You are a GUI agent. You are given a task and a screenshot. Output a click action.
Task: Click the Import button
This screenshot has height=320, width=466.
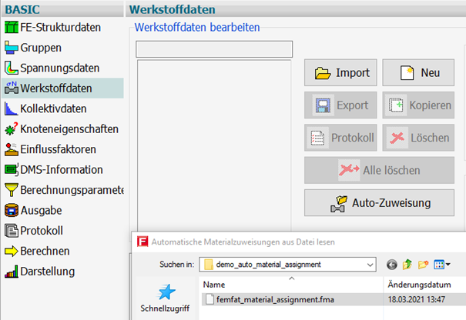(x=340, y=73)
